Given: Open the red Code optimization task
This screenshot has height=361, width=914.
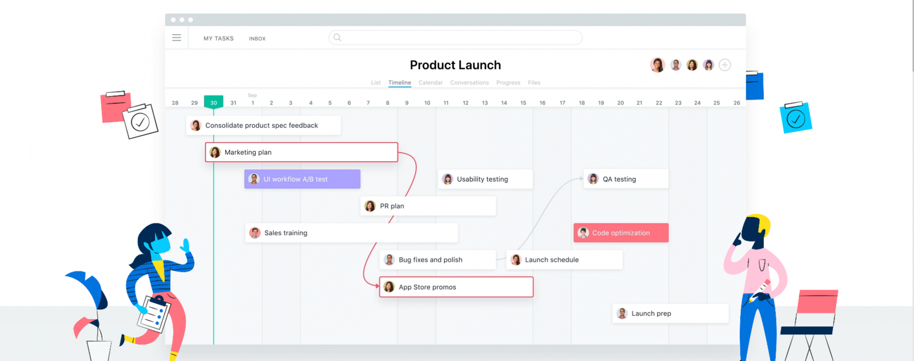Looking at the screenshot, I should [621, 233].
